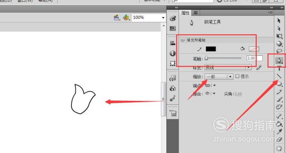Select the Oval shape tool
286x153 pixels.
(x=279, y=84)
